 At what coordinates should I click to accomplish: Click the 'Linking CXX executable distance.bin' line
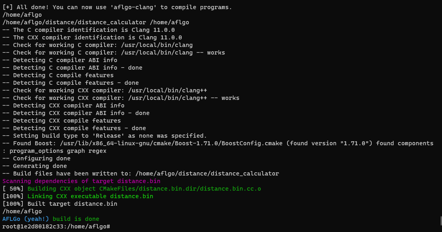point(90,196)
